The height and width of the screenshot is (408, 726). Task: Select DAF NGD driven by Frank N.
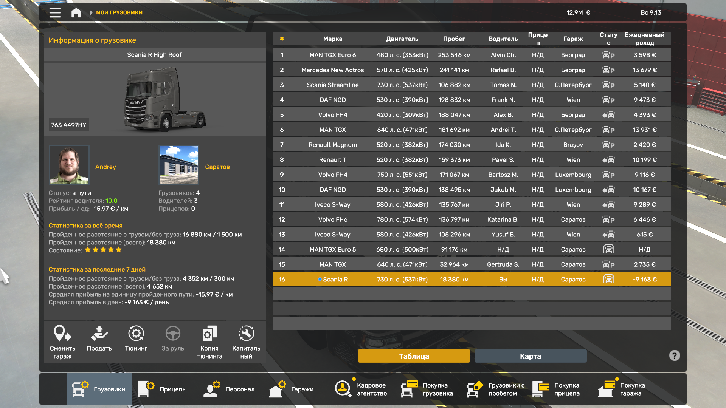coord(472,100)
